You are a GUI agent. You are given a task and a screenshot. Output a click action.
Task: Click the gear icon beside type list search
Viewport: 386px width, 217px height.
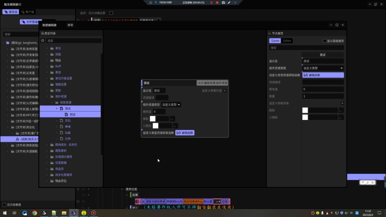point(43,41)
